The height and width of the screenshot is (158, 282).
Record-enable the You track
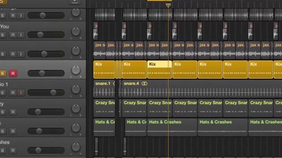13,35
